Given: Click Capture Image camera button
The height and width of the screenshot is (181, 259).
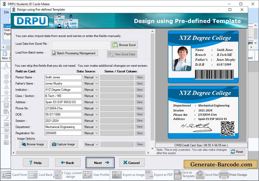Looking at the screenshot, I should pyautogui.click(x=64, y=144).
